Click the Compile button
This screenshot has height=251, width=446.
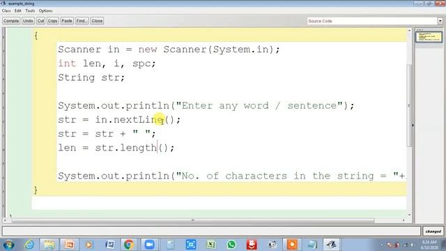(11, 21)
